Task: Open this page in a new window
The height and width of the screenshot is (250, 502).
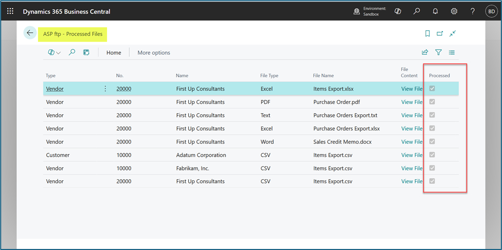Action: coord(440,34)
